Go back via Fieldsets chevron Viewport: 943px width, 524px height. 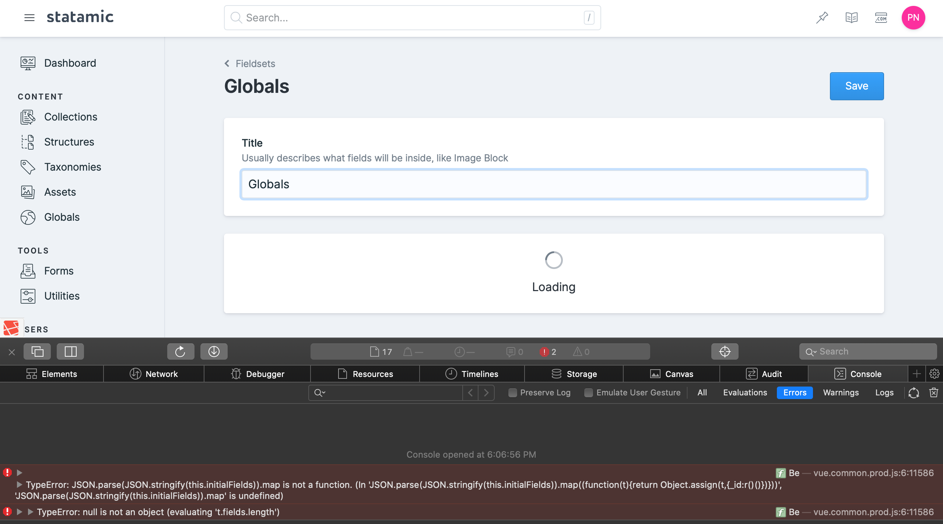click(227, 63)
